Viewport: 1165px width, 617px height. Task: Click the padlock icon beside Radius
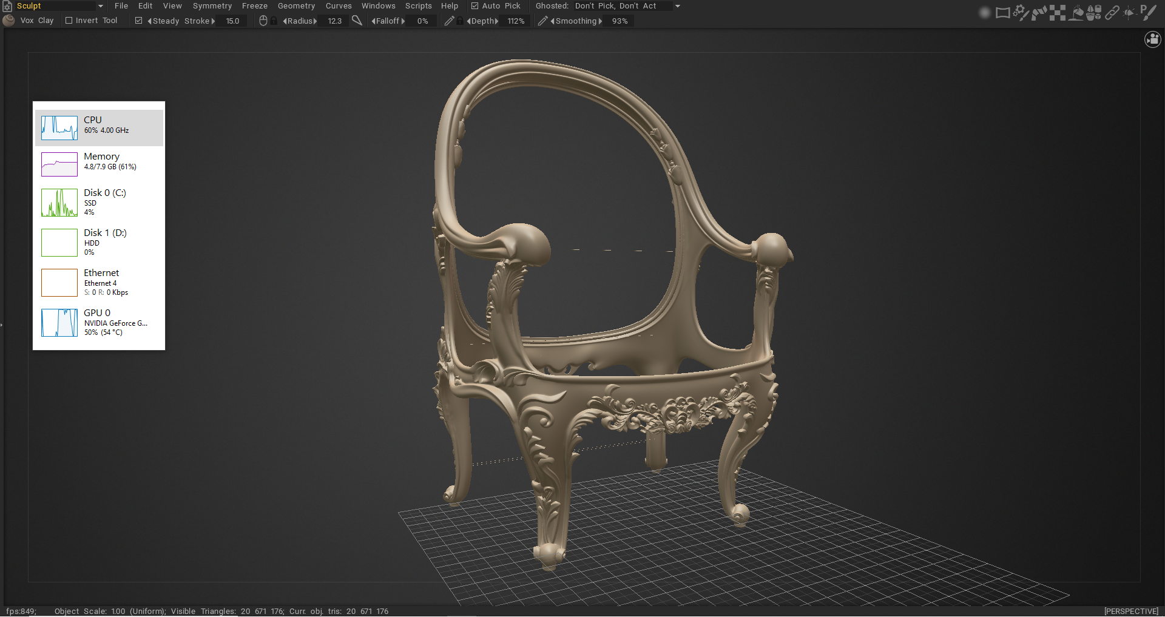click(x=274, y=21)
